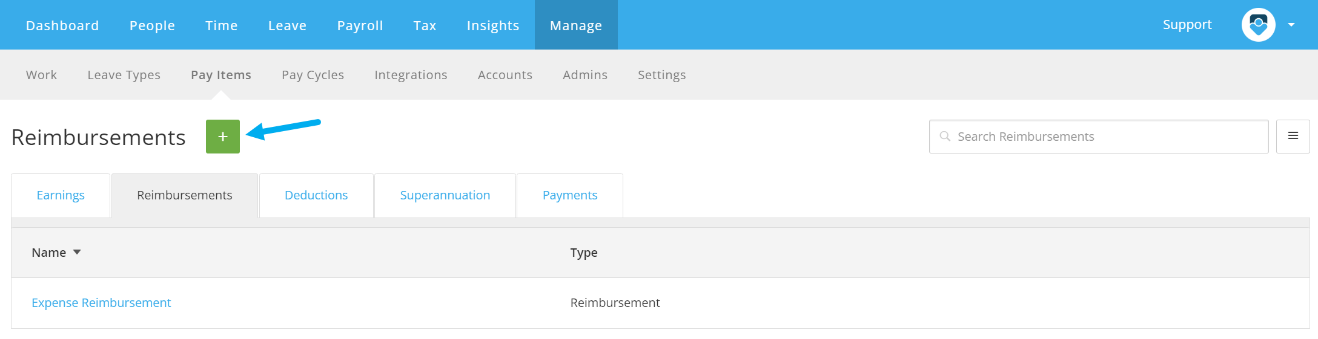Open the Insights menu
The image size is (1318, 339).
(x=493, y=25)
